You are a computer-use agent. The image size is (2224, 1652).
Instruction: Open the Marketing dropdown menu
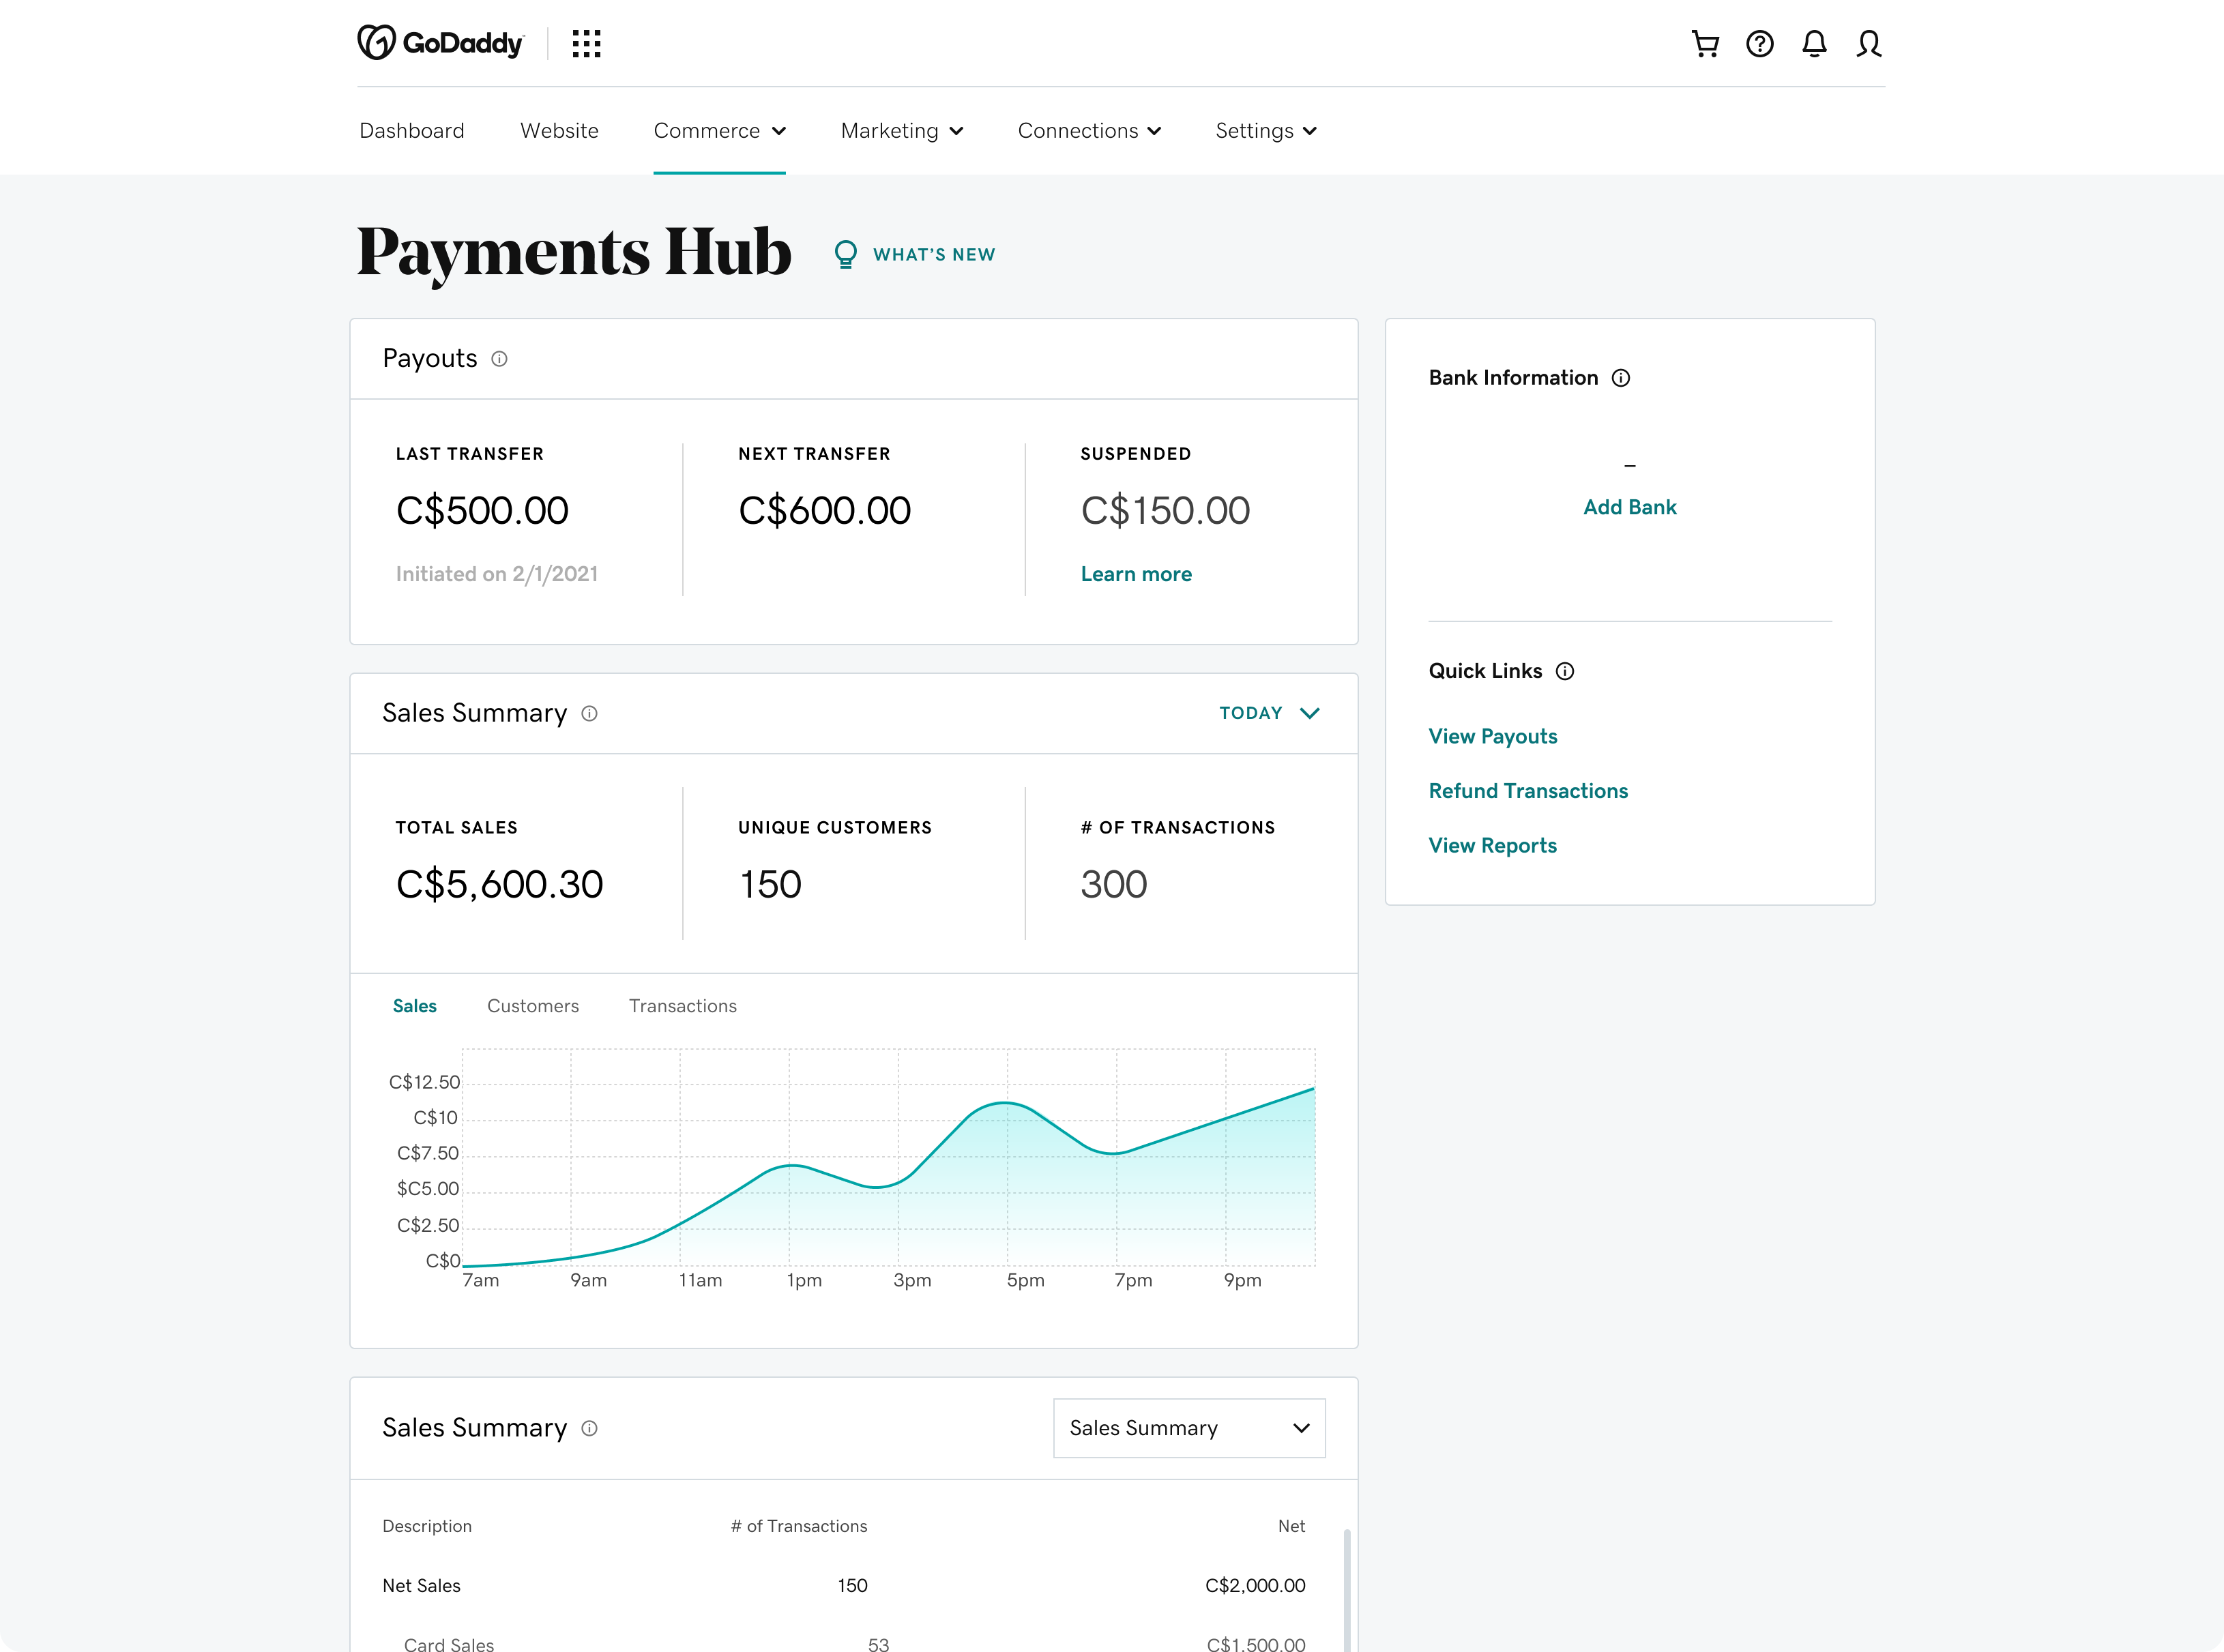pyautogui.click(x=901, y=130)
